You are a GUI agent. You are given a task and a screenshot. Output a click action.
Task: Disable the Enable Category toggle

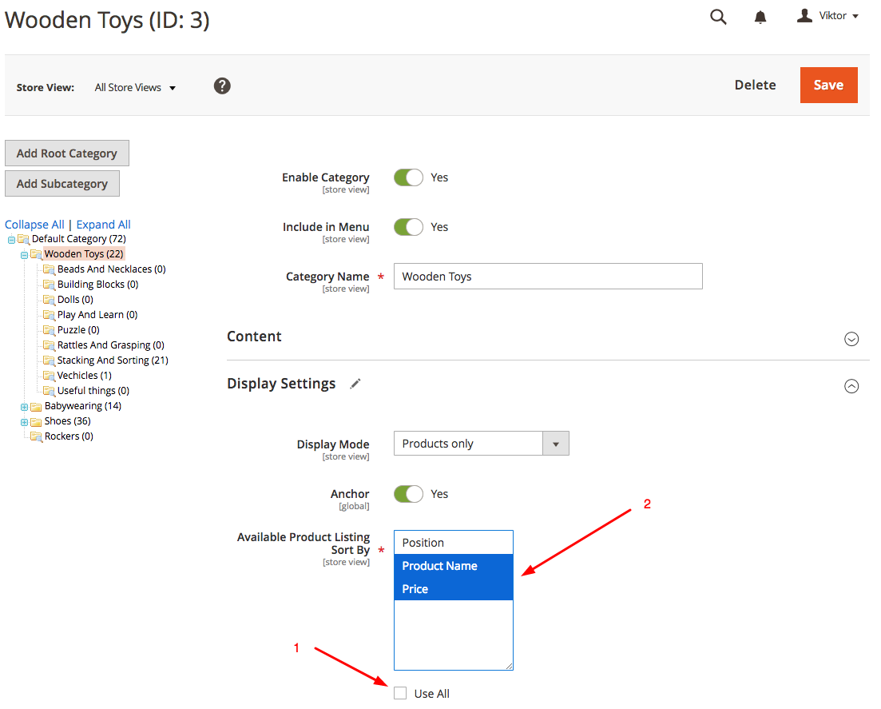408,177
